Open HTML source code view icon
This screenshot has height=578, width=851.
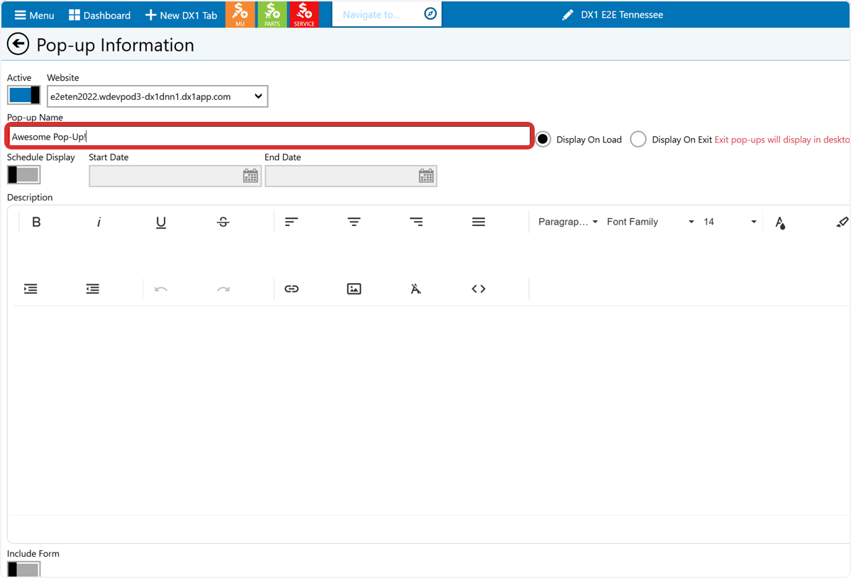pos(479,289)
